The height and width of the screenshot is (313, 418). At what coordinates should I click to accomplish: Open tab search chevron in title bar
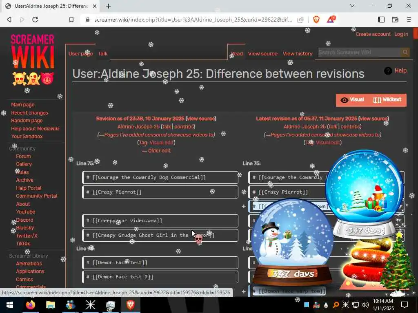[x=352, y=6]
